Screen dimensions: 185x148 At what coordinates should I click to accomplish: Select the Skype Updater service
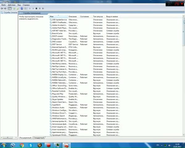[x=84, y=99]
